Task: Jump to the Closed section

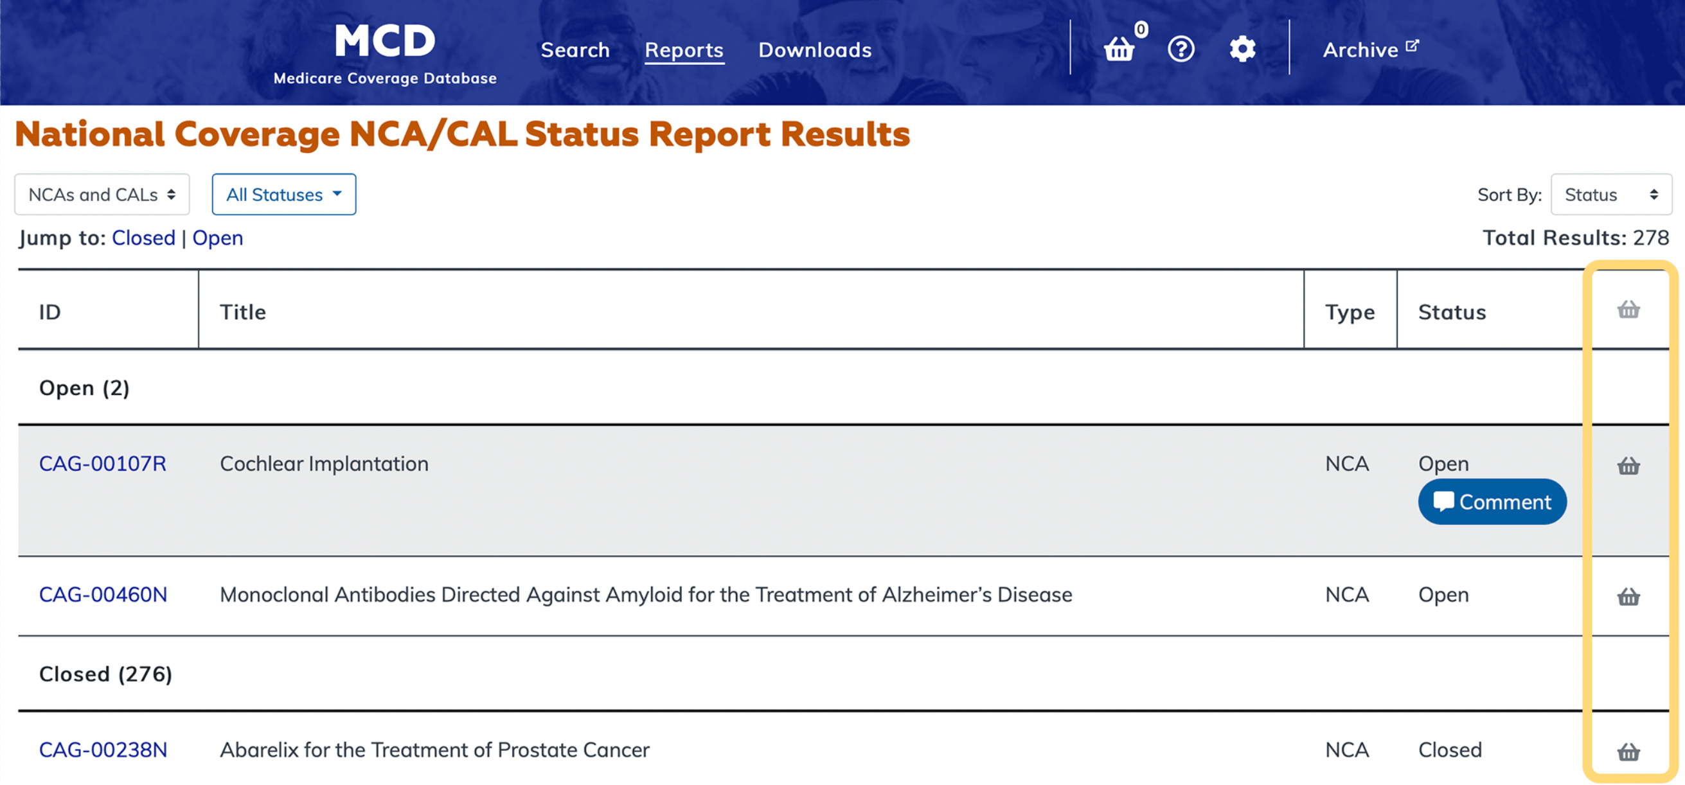Action: pyautogui.click(x=143, y=238)
